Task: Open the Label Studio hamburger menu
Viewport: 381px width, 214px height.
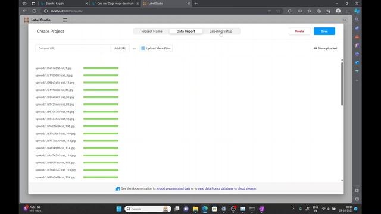Action: click(x=65, y=20)
